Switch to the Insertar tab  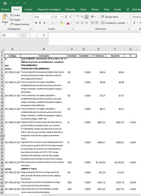[28, 9]
